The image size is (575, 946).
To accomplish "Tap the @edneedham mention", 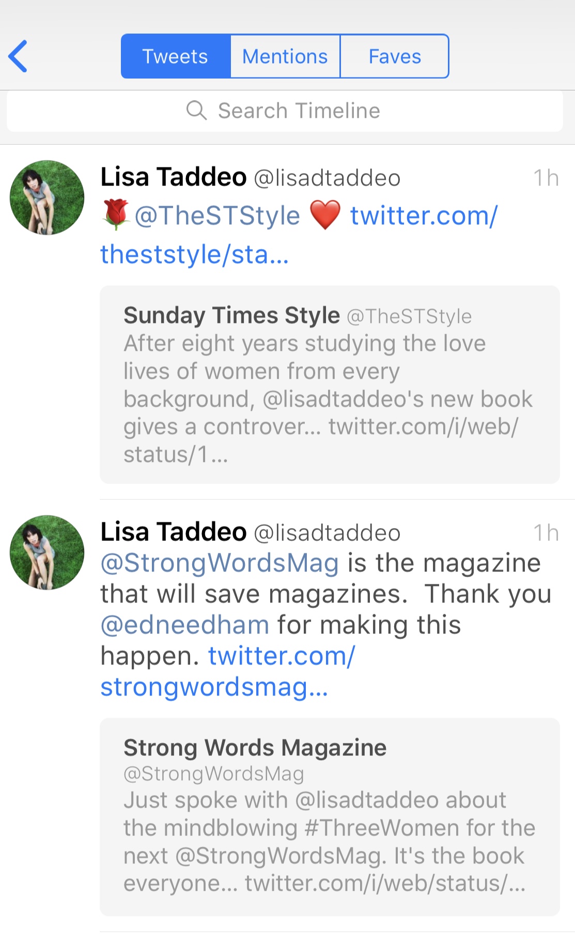I will 185,625.
